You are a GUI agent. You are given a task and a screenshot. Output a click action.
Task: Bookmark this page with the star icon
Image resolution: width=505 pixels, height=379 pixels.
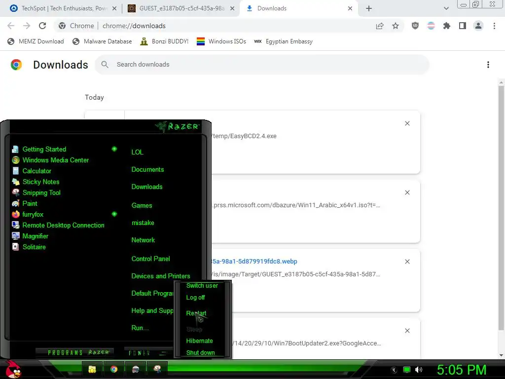[x=396, y=26]
